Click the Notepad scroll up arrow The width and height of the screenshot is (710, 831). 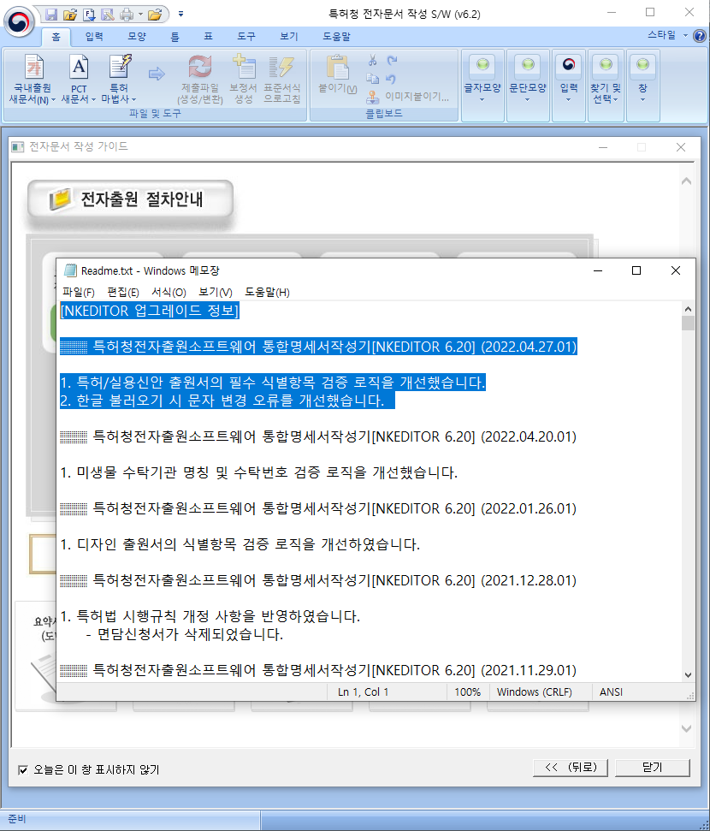pyautogui.click(x=688, y=308)
